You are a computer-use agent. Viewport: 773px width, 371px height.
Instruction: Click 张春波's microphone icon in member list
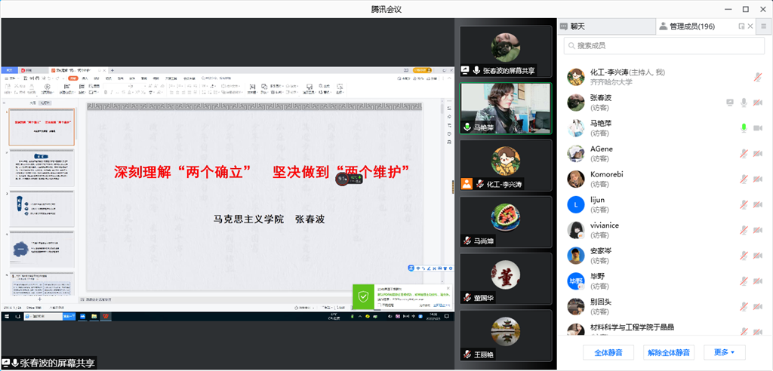[744, 103]
